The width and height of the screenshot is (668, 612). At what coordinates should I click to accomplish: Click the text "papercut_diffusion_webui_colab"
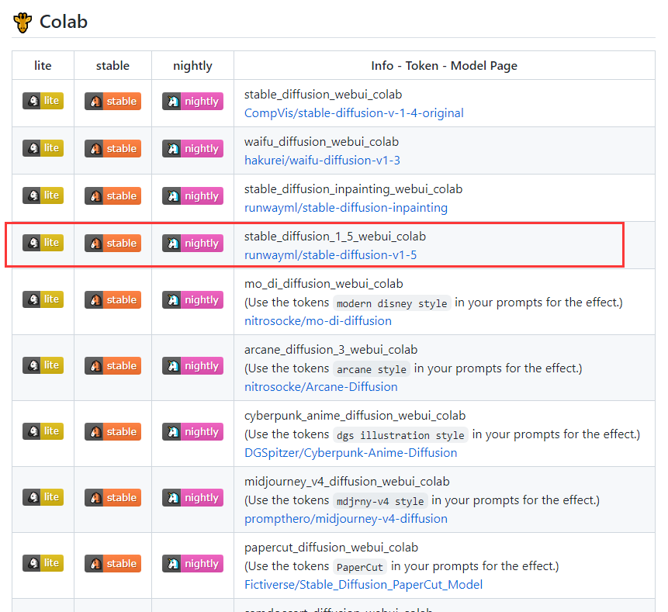(x=331, y=548)
